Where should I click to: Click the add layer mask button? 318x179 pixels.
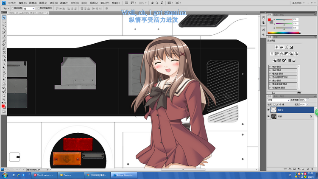tap(294, 169)
